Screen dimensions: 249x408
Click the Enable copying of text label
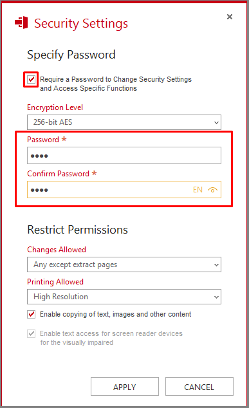coord(116,314)
